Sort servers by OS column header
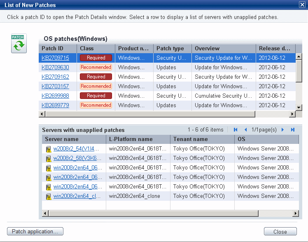Viewport: 308px width, 242px height. point(267,139)
